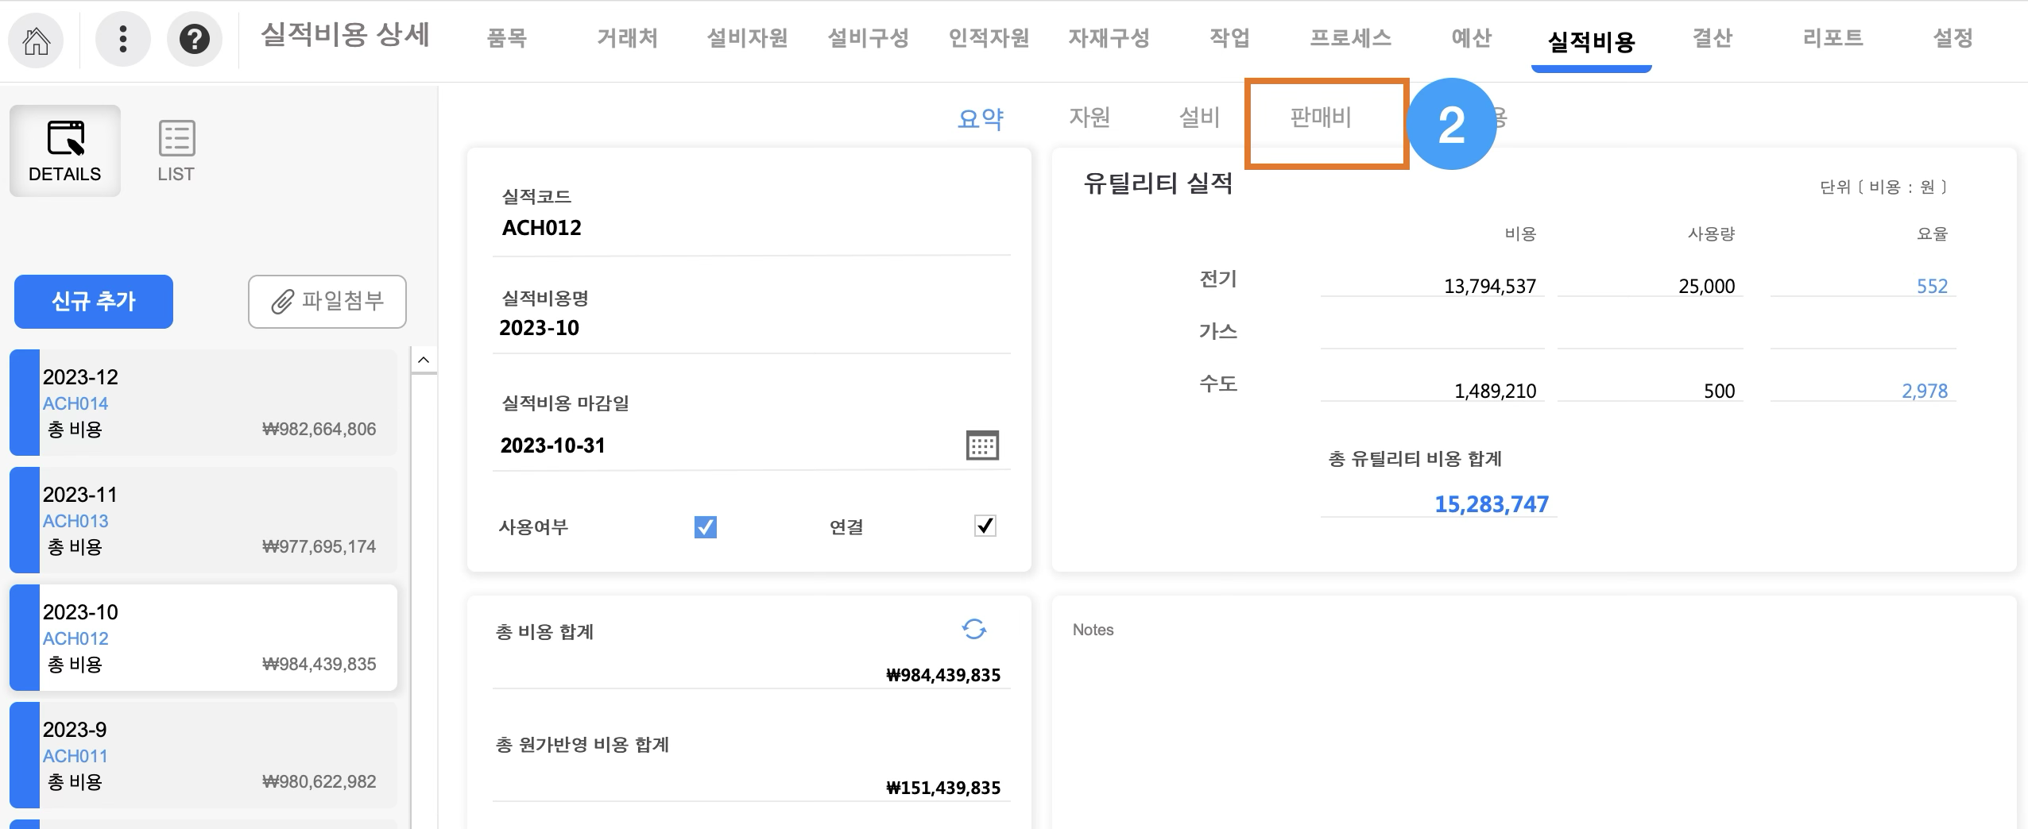Click the 수도 비용 field 1,489,210
The width and height of the screenshot is (2028, 829).
[1432, 391]
